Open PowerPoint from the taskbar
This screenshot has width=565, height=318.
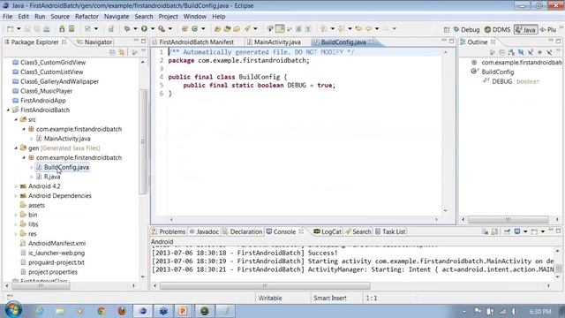pos(183,311)
